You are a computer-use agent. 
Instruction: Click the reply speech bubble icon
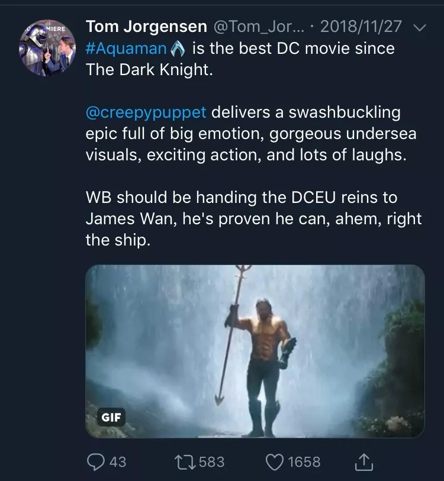point(95,461)
